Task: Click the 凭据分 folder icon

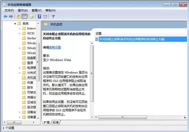Action: (x=24, y=97)
